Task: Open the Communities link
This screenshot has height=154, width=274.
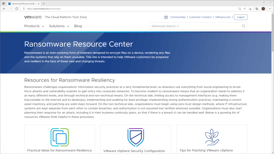Action: click(178, 17)
